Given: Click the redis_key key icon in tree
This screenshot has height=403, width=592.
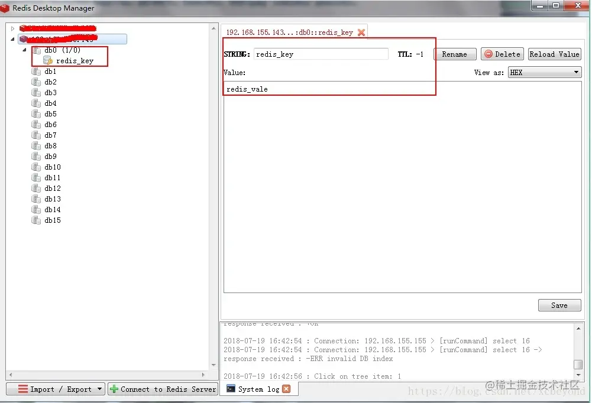Looking at the screenshot, I should (x=47, y=60).
